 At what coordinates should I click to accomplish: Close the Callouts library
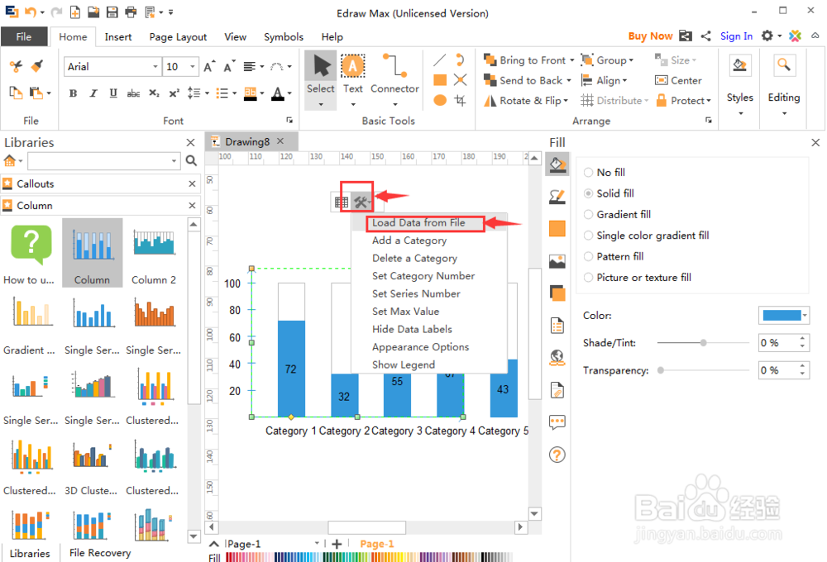[x=192, y=183]
